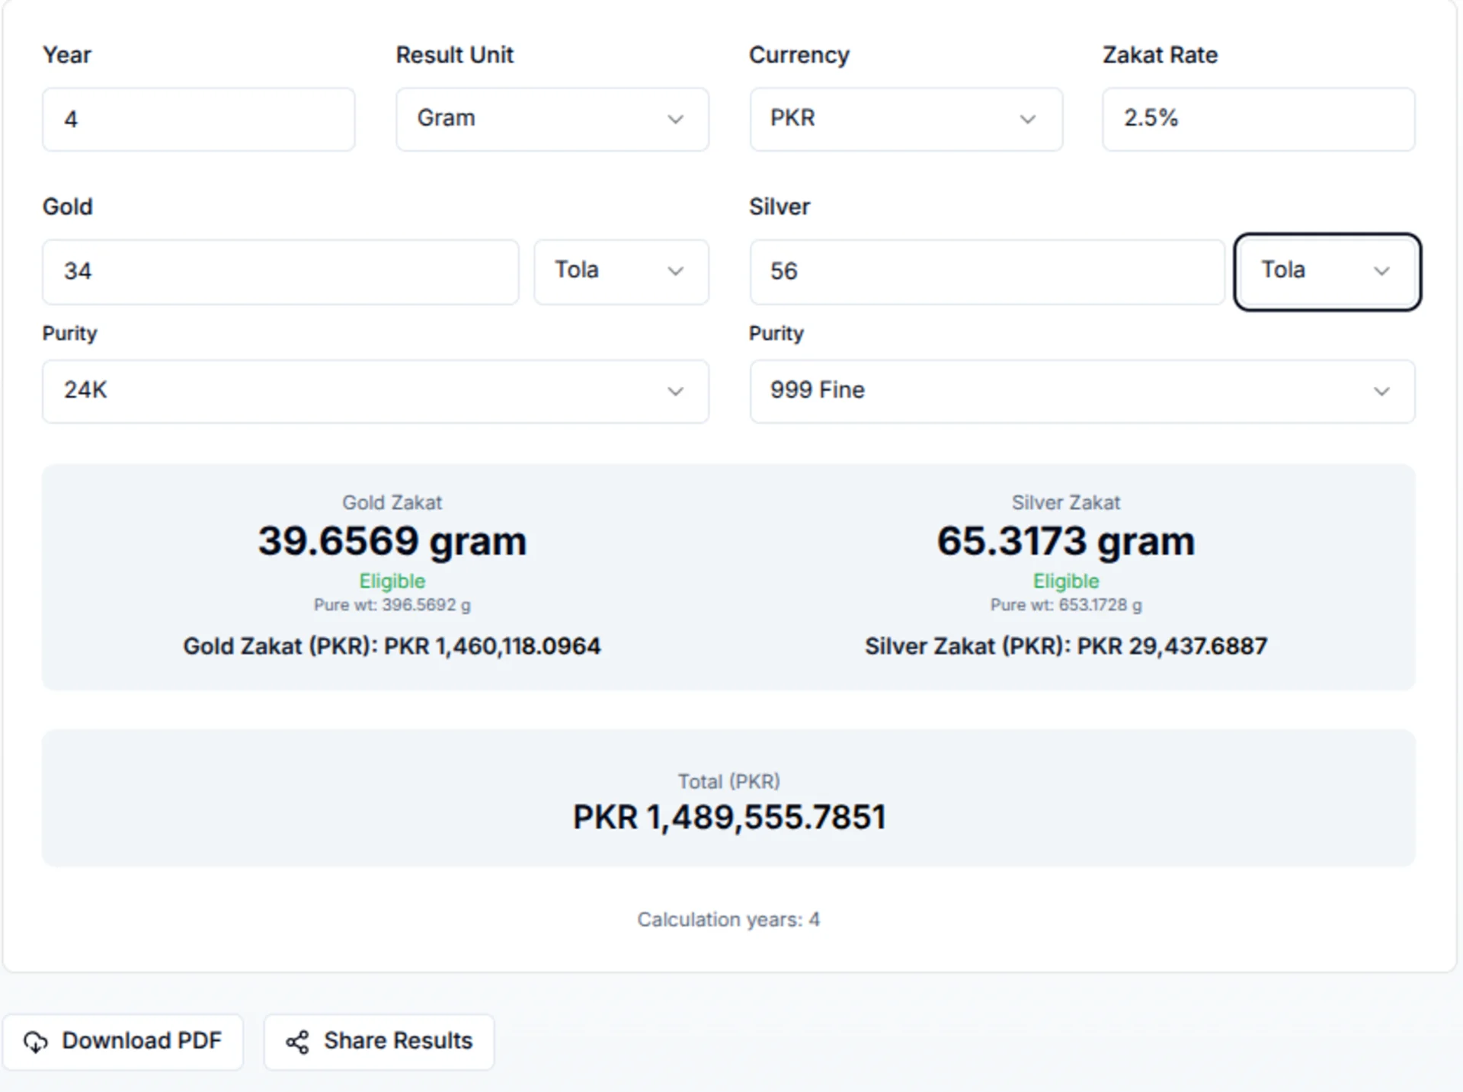1463x1092 pixels.
Task: Click the Currency label
Action: 799,55
